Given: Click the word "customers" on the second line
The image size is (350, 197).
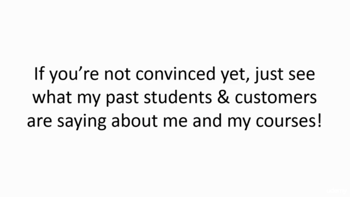Looking at the screenshot, I should click(276, 98).
